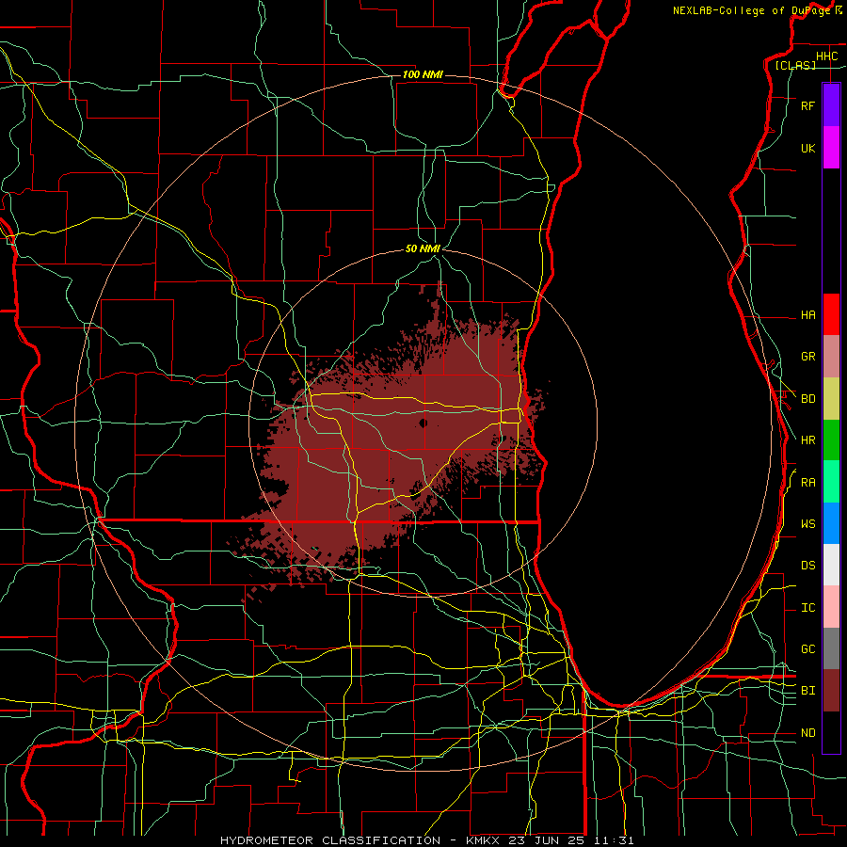Viewport: 847px width, 847px height.
Task: Click the 11:31 timestamp
Action: [613, 840]
